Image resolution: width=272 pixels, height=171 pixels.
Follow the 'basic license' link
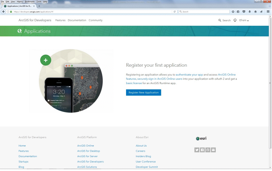[x=134, y=83]
